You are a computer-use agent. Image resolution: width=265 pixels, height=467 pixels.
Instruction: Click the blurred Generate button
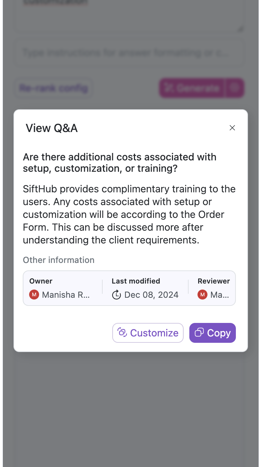[192, 88]
